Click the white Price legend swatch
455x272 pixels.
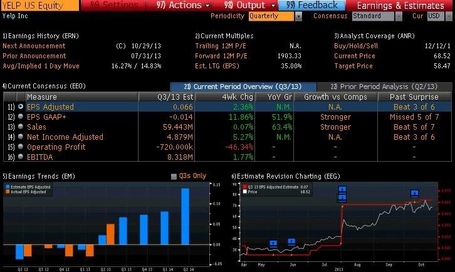pos(245,192)
